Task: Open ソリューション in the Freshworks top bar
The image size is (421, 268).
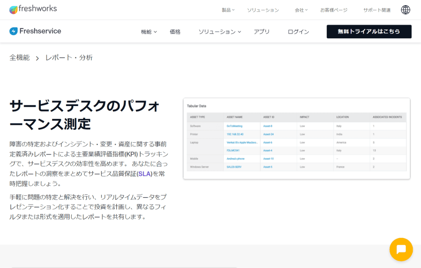Action: click(x=263, y=10)
